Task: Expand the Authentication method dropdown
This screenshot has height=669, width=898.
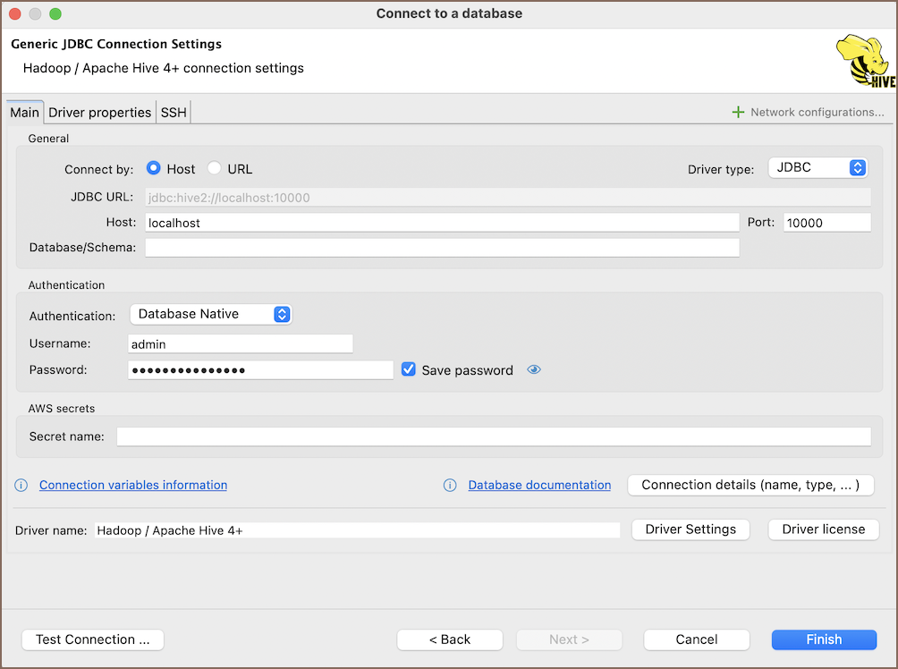Action: [211, 314]
